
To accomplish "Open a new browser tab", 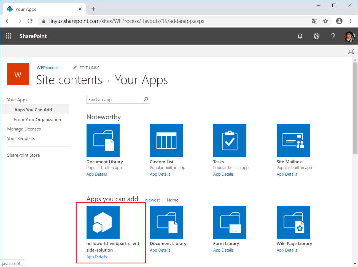I will (93, 9).
